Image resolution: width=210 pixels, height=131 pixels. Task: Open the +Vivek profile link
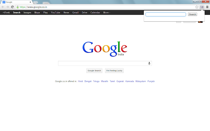6,12
